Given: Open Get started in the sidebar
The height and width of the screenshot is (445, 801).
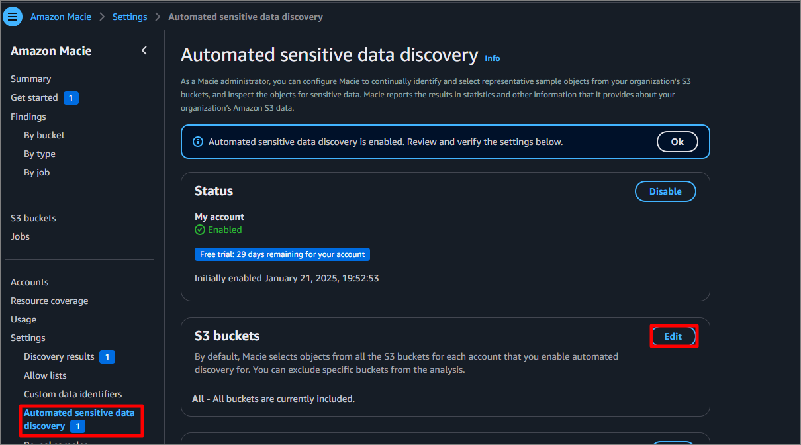Looking at the screenshot, I should 34,97.
